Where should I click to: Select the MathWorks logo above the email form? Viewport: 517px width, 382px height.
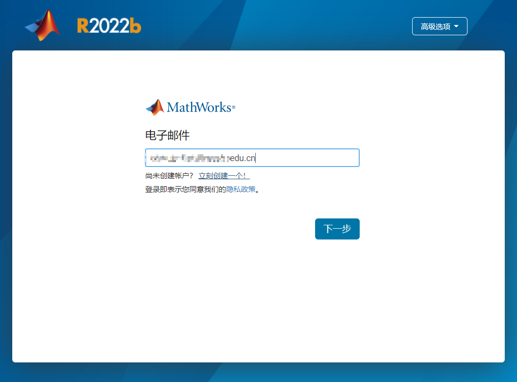click(190, 107)
